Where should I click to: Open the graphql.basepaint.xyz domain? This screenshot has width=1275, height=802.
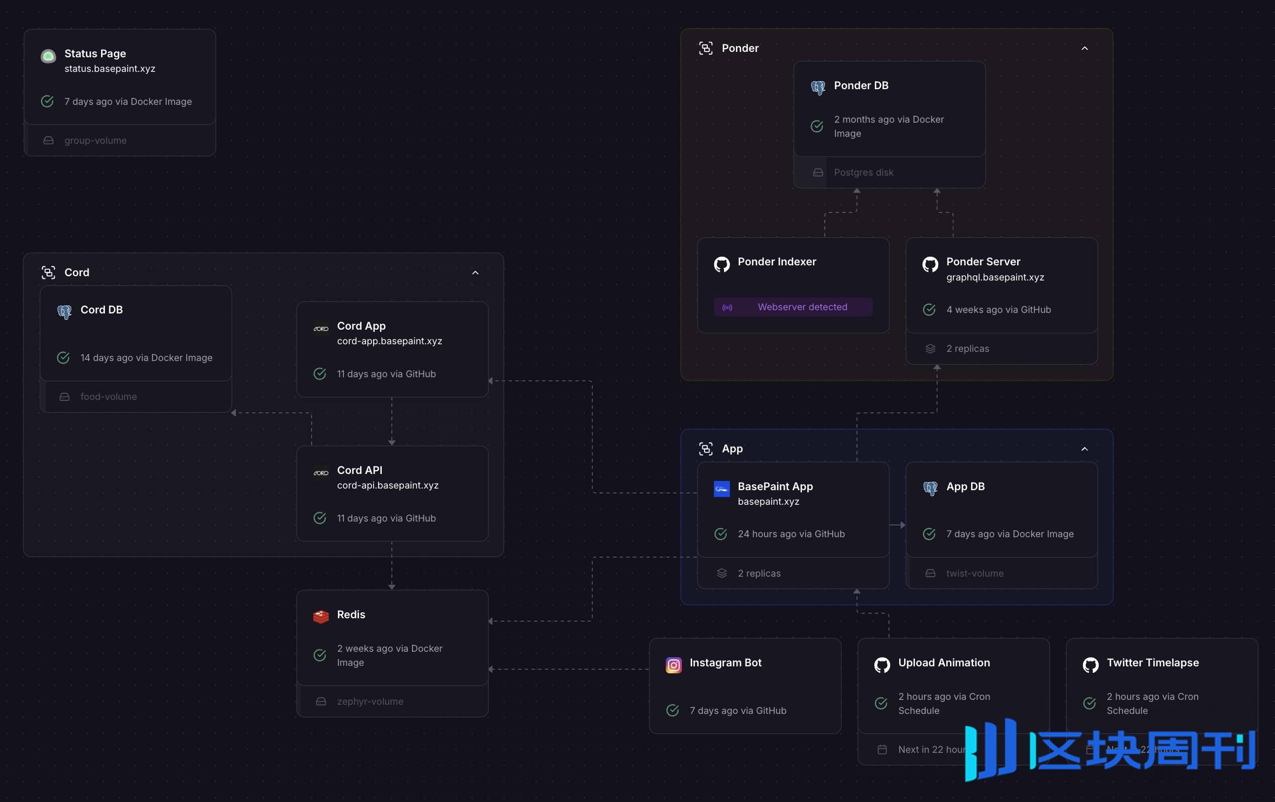tap(995, 277)
